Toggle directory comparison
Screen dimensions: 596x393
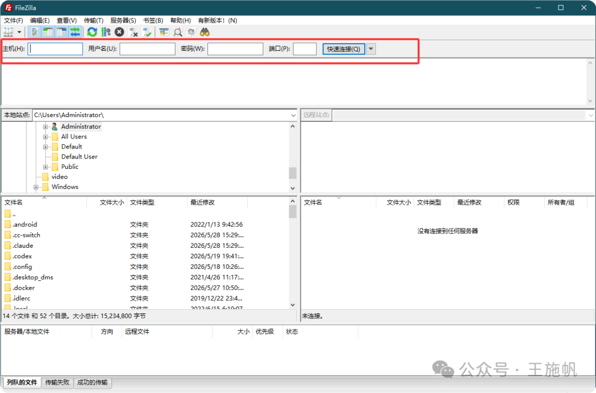pyautogui.click(x=178, y=33)
